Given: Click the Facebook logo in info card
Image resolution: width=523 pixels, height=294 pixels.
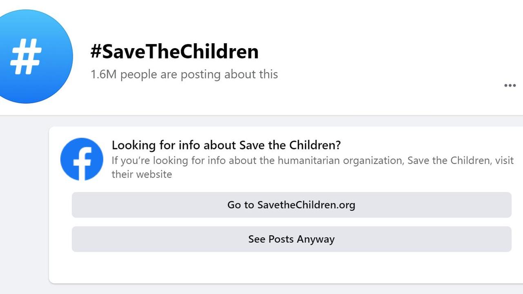Looking at the screenshot, I should coord(82,159).
